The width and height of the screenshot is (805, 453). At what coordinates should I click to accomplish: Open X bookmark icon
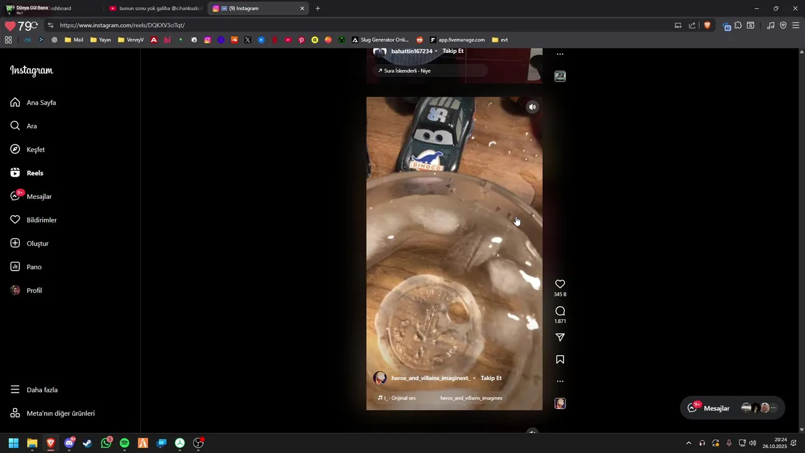(248, 40)
